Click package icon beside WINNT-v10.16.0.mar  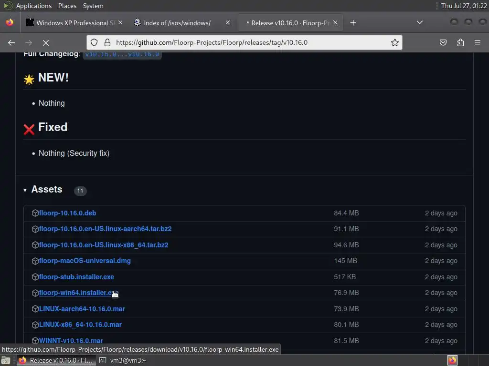(35, 340)
